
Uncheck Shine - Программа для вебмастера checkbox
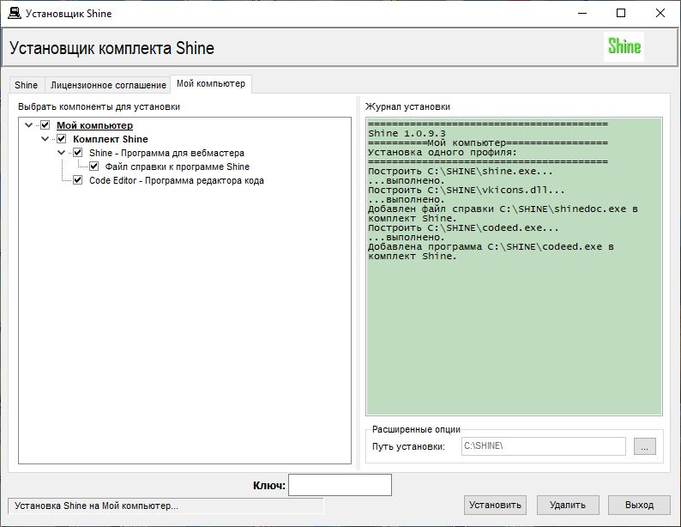pos(78,153)
